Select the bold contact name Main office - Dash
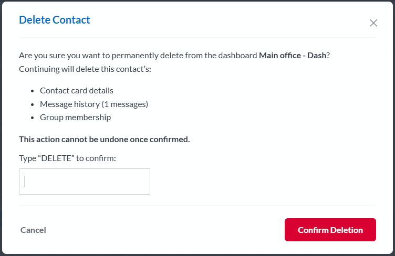The width and height of the screenshot is (395, 256). [x=293, y=55]
